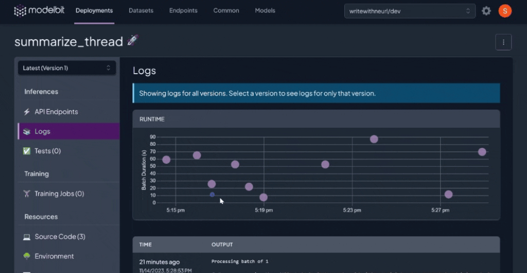Open the Endpoints tab
The height and width of the screenshot is (273, 527).
(183, 11)
